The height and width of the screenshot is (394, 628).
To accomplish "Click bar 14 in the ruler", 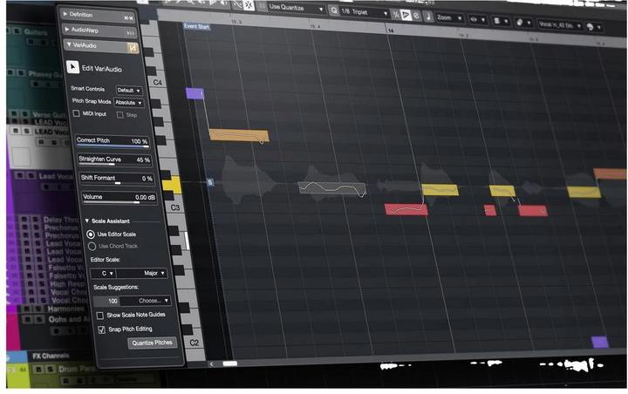I will pos(391,31).
